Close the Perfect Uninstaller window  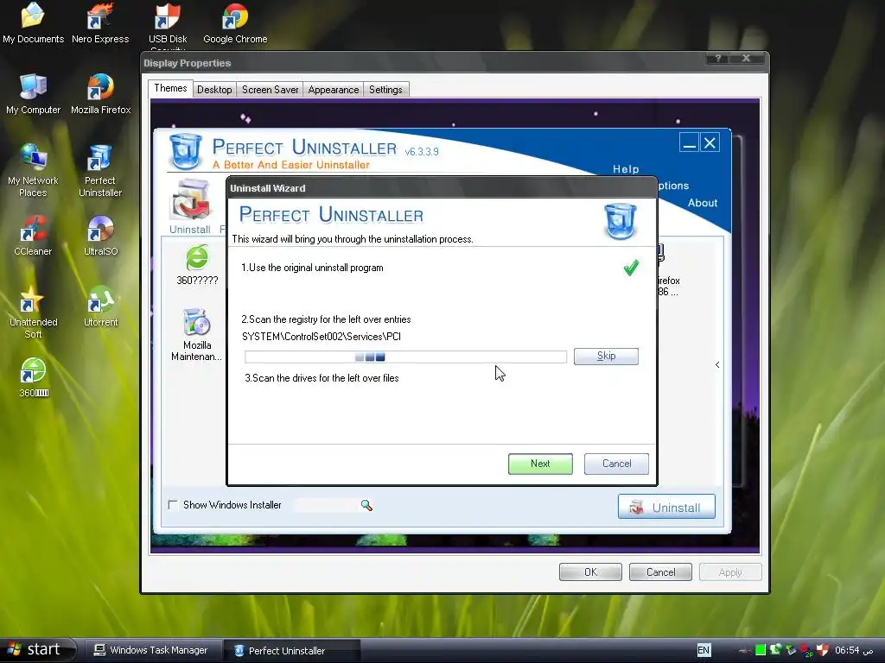710,142
